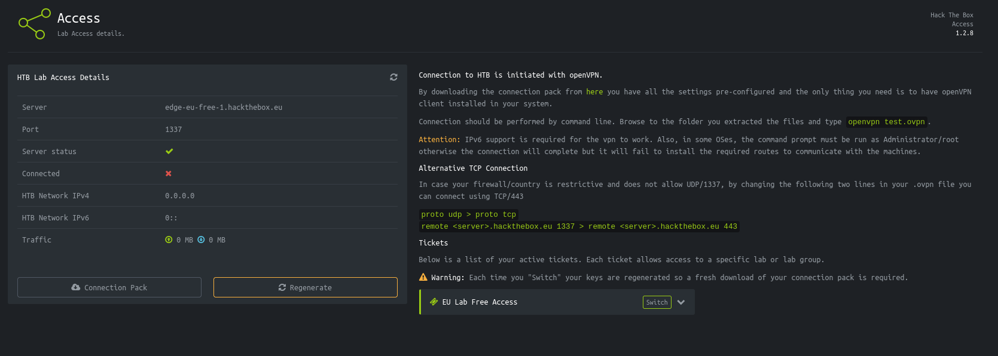Click the Access share-nodes logo icon

(35, 24)
